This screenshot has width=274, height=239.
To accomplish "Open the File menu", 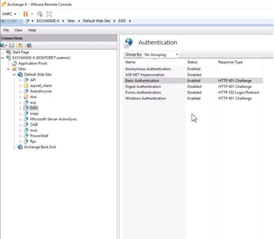I will [6, 30].
